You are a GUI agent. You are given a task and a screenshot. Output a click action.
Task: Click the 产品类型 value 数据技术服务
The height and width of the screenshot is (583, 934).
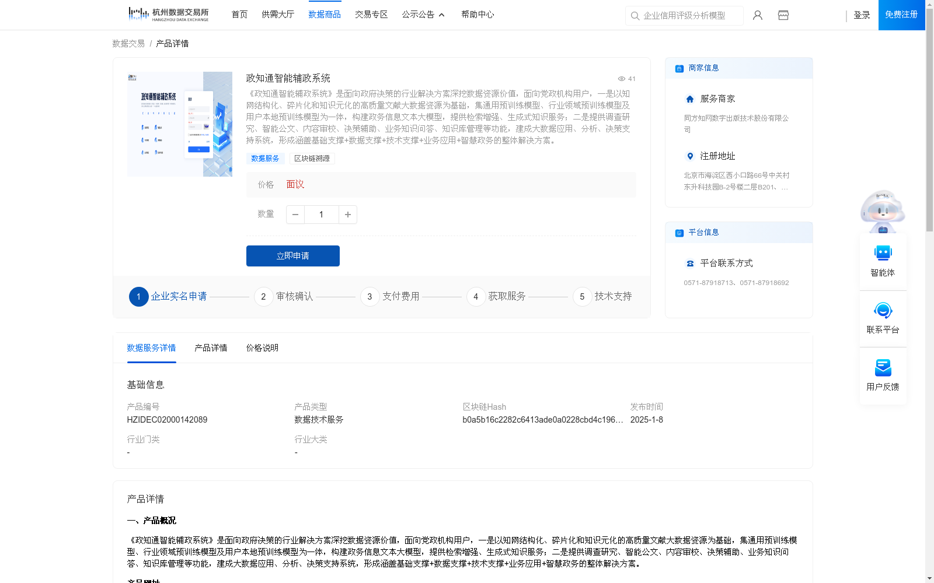pyautogui.click(x=319, y=420)
